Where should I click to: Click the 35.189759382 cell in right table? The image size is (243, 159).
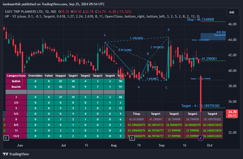point(212,119)
